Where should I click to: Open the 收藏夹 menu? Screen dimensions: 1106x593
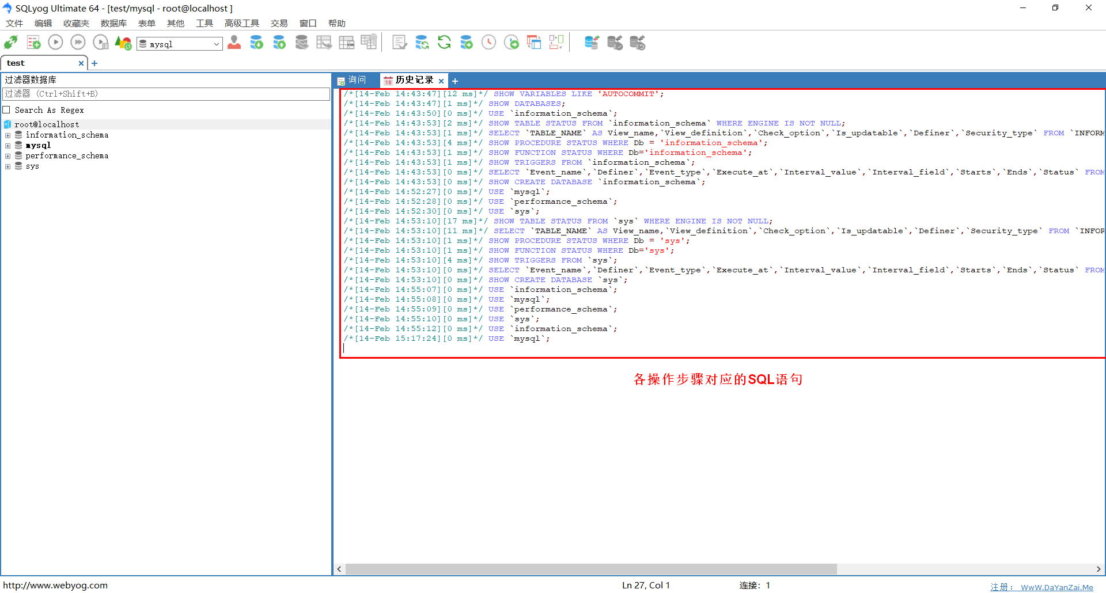pos(76,23)
